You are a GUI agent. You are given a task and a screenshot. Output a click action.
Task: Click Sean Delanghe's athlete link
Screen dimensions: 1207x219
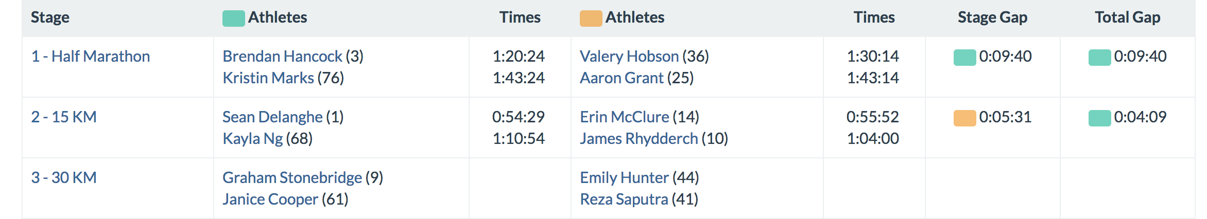272,117
